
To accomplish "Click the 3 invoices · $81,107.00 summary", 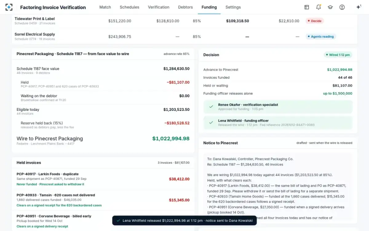I will tap(173, 163).
